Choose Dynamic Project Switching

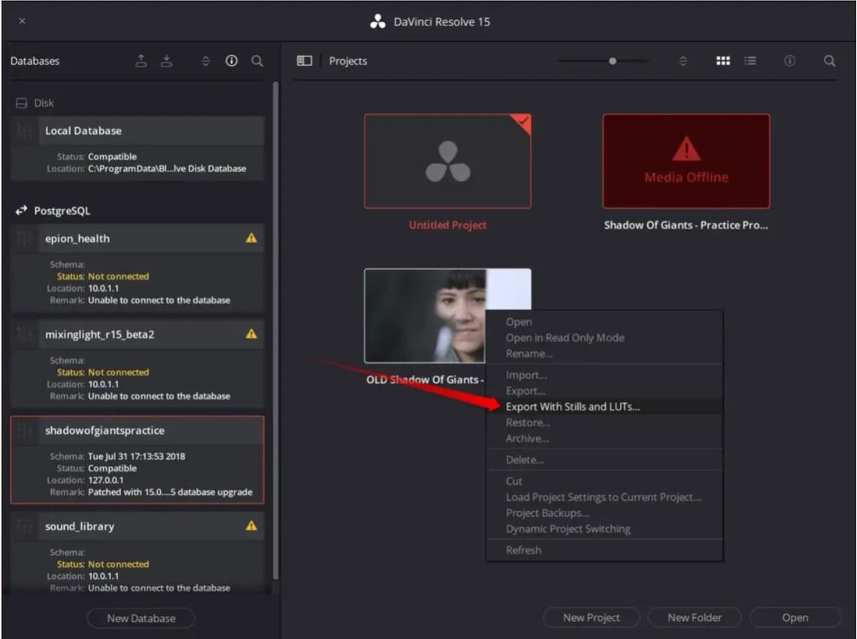click(604, 528)
